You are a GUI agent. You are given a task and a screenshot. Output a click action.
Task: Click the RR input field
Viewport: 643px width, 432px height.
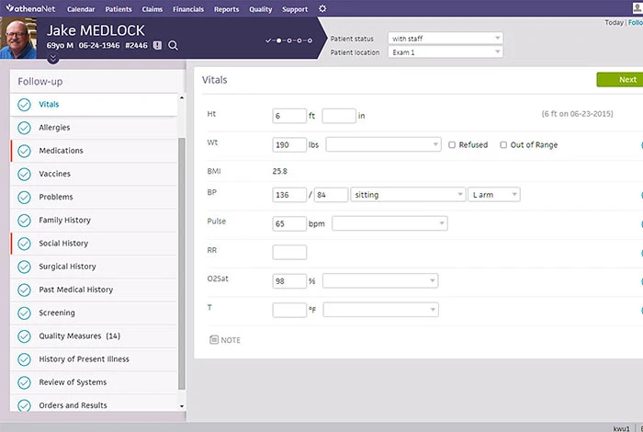(x=289, y=253)
